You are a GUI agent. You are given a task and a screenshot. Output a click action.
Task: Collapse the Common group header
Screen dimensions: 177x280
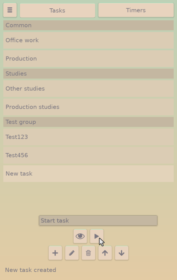click(88, 25)
